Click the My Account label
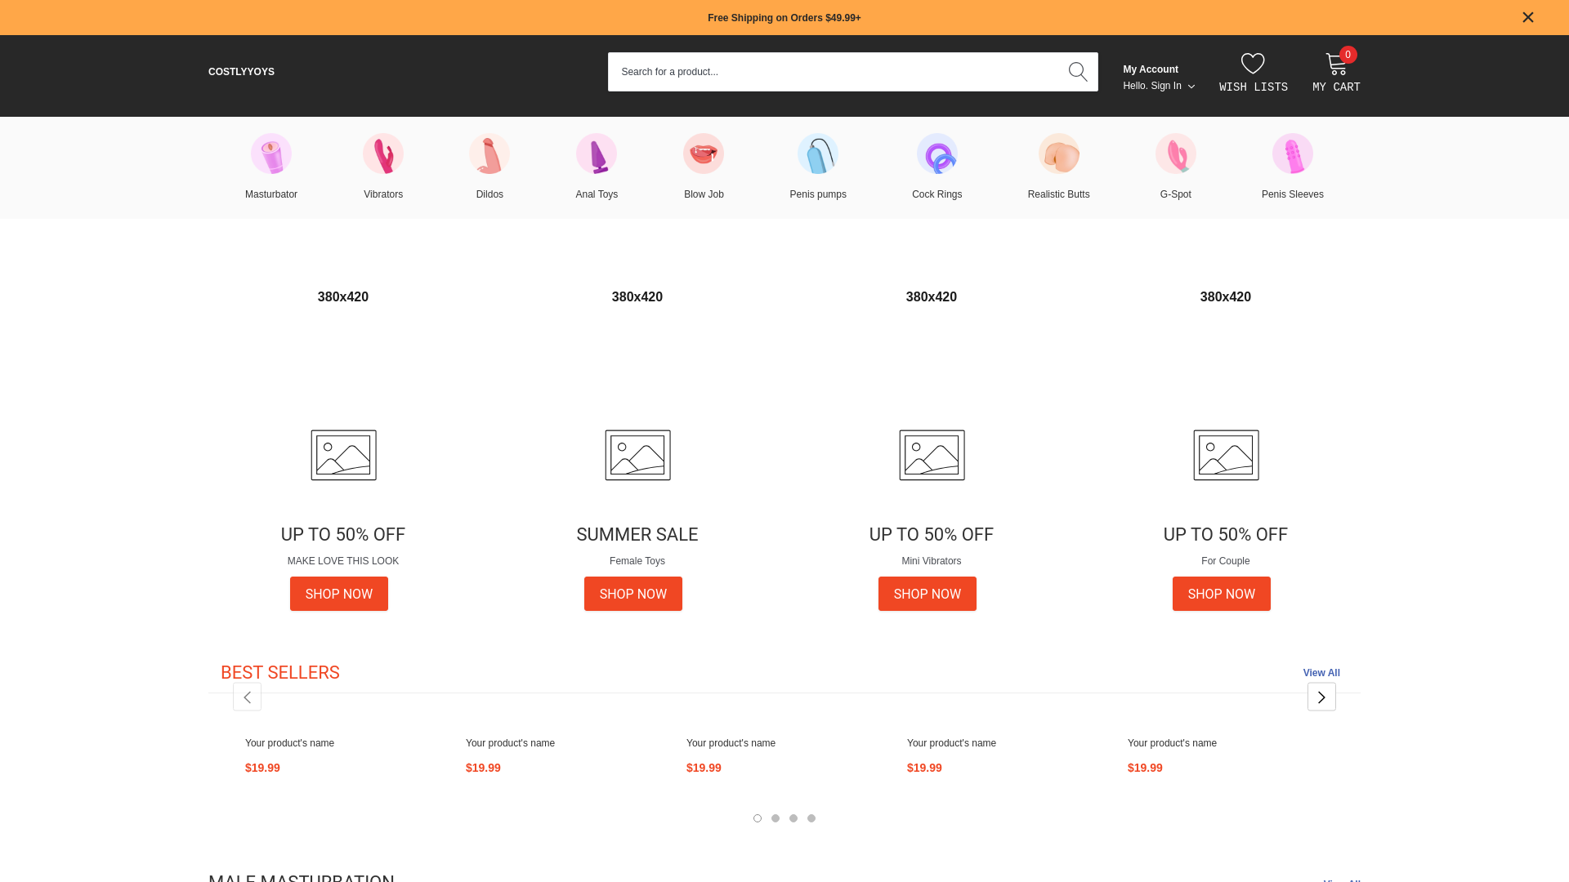 (x=1151, y=69)
